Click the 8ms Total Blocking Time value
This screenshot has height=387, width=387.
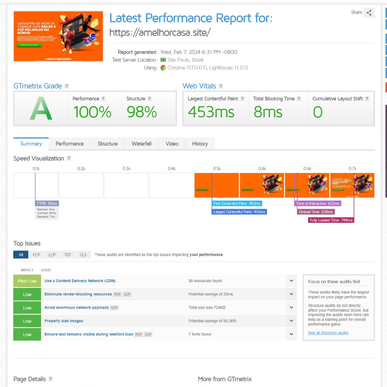[268, 112]
